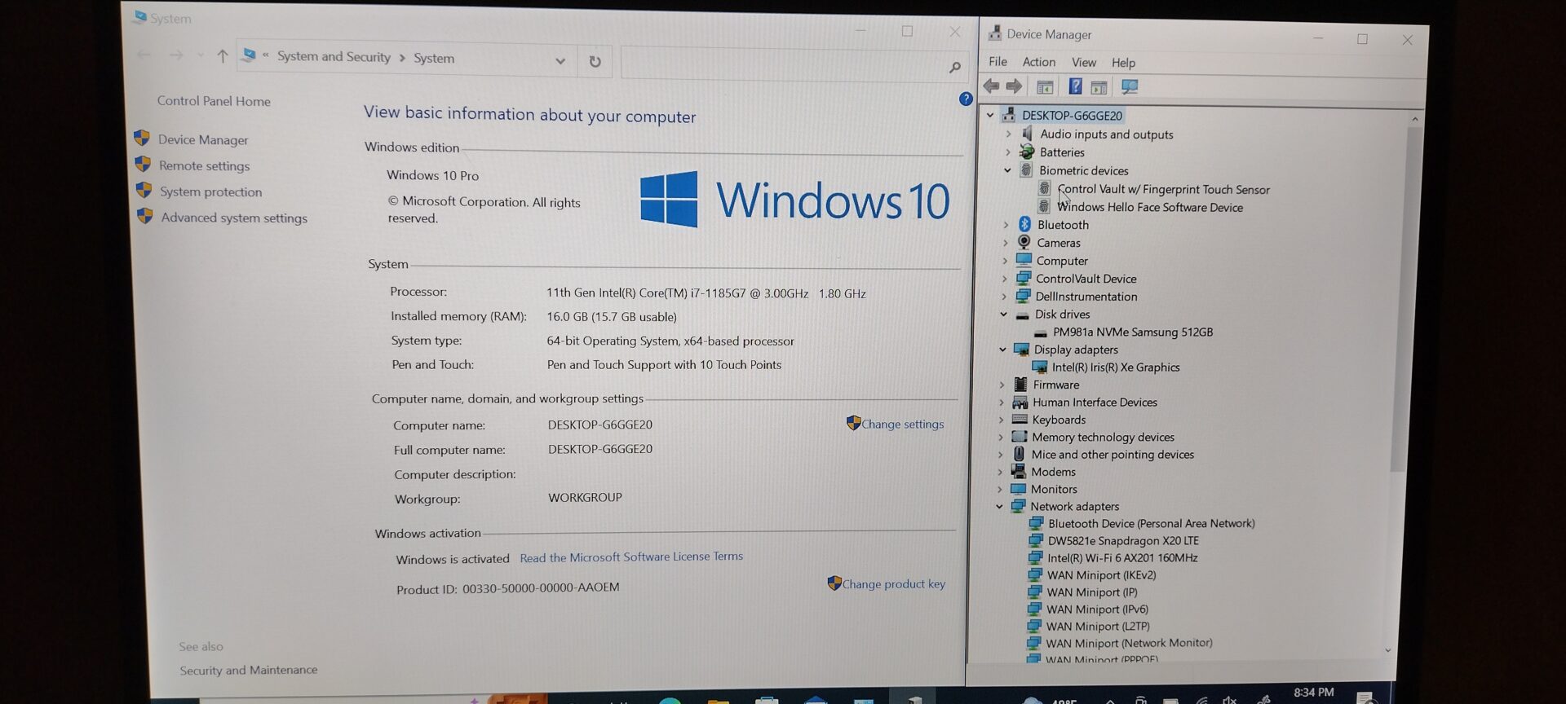Screen dimensions: 1566x704
Task: Click Change settings for computer name
Action: click(902, 424)
